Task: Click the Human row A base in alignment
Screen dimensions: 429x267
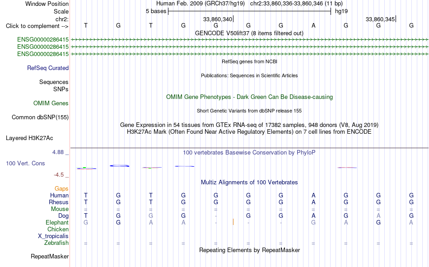Action: [313, 195]
